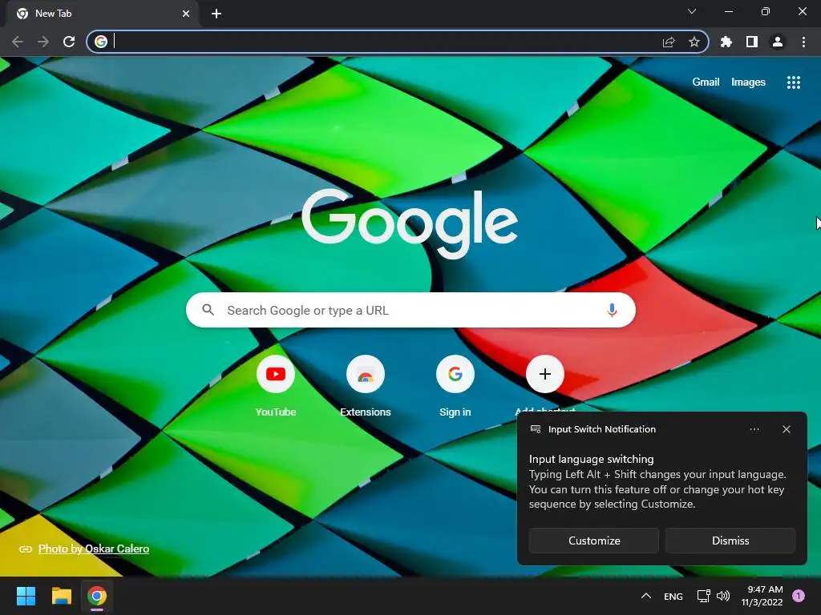Screen dimensions: 821x615
Task: Open the Sign in shortcut tile
Action: (x=455, y=386)
